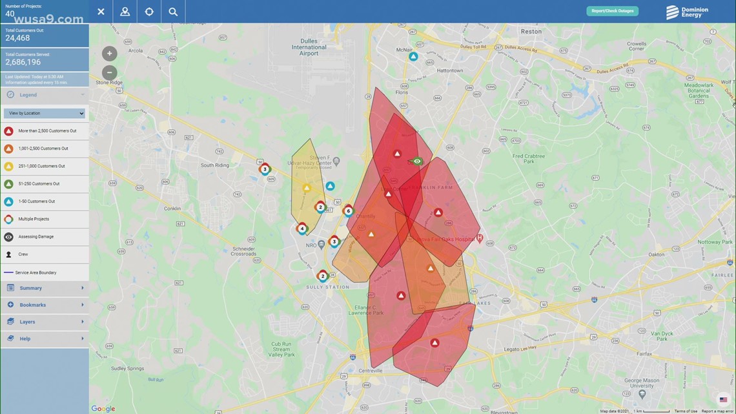This screenshot has width=736, height=414.
Task: Click the multiple projects marker labeled 4
Action: click(302, 228)
